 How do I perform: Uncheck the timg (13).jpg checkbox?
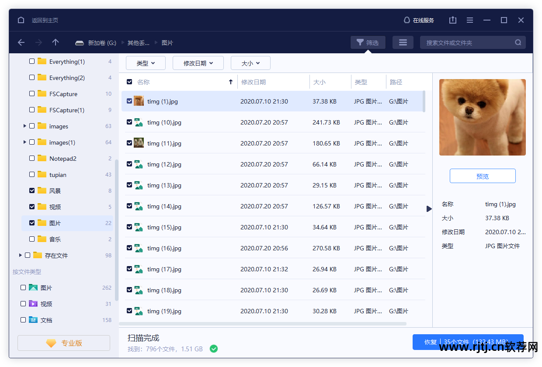(x=129, y=185)
